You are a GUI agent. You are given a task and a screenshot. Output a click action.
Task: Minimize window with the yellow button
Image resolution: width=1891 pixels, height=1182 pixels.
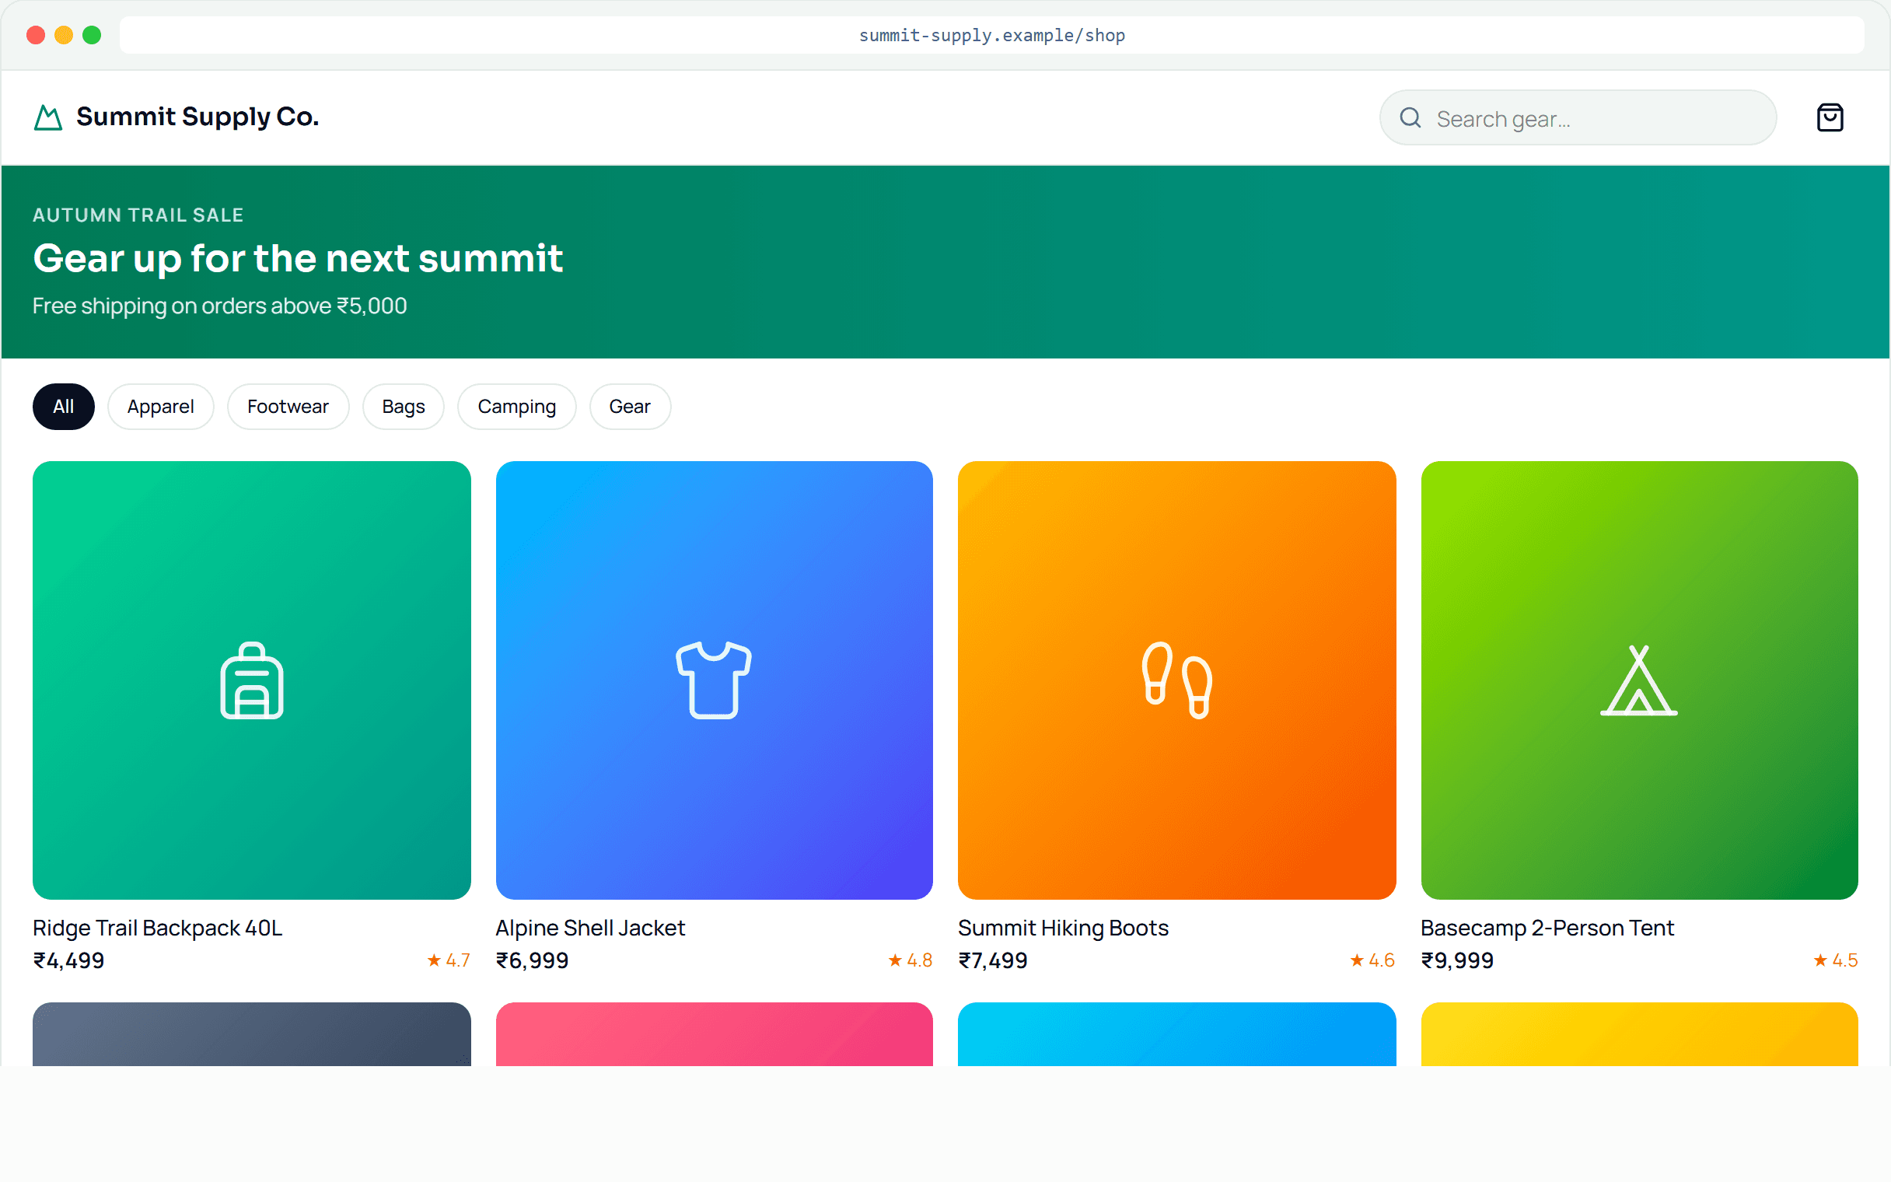point(63,35)
